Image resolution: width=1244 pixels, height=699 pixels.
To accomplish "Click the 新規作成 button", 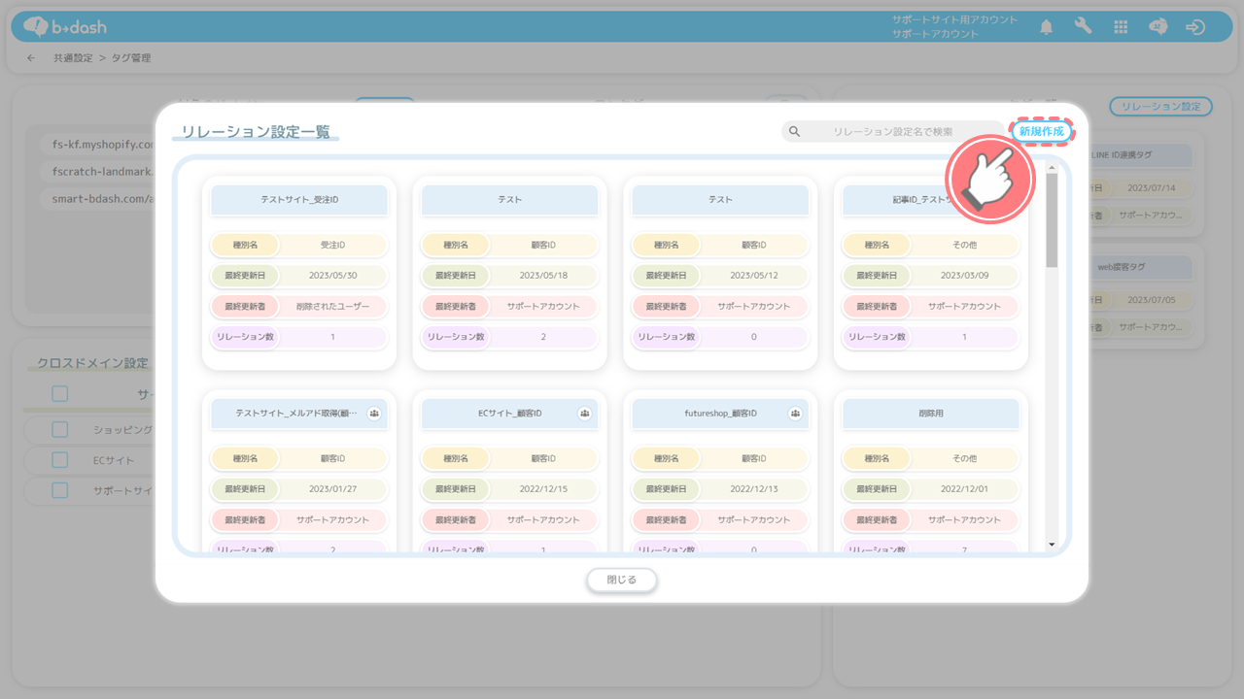I will tap(1043, 131).
